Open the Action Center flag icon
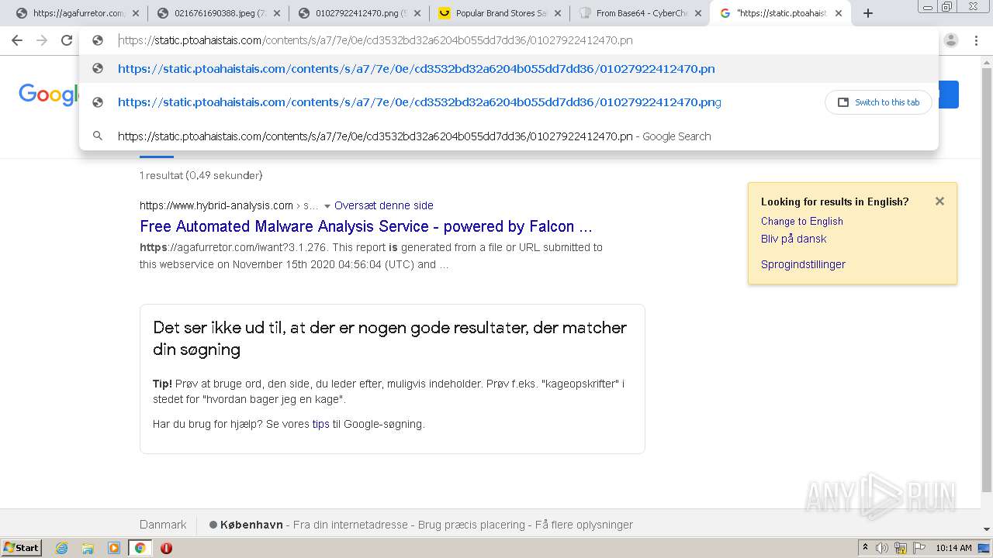Screen dimensions: 993x558 click(919, 548)
